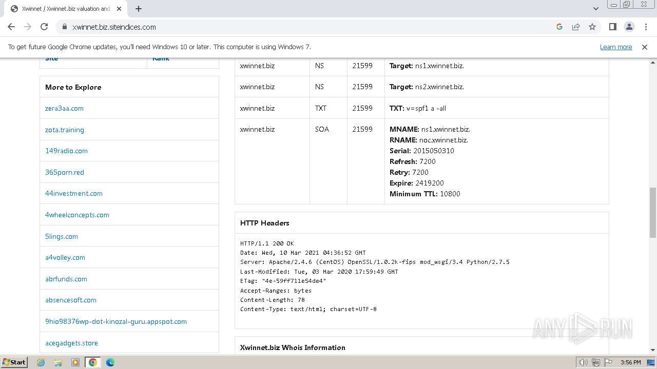
Task: Expand tab search dropdown arrow
Action: (x=595, y=9)
